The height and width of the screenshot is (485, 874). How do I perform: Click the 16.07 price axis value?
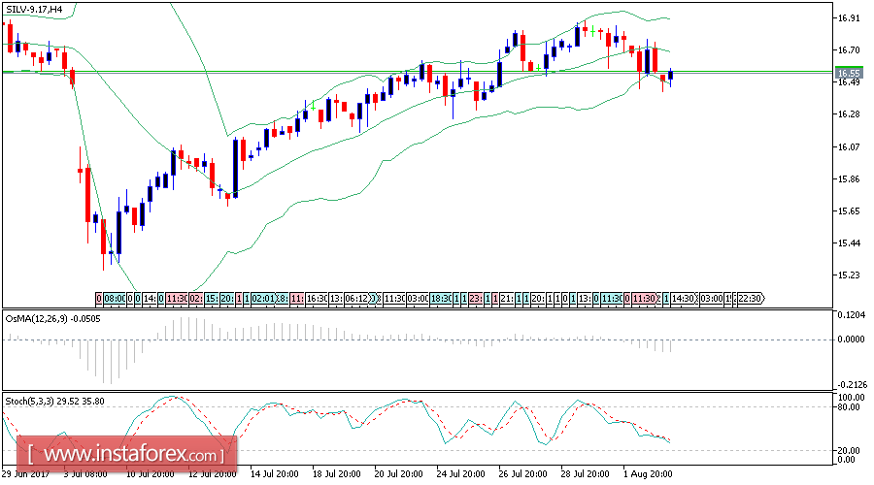pos(849,147)
